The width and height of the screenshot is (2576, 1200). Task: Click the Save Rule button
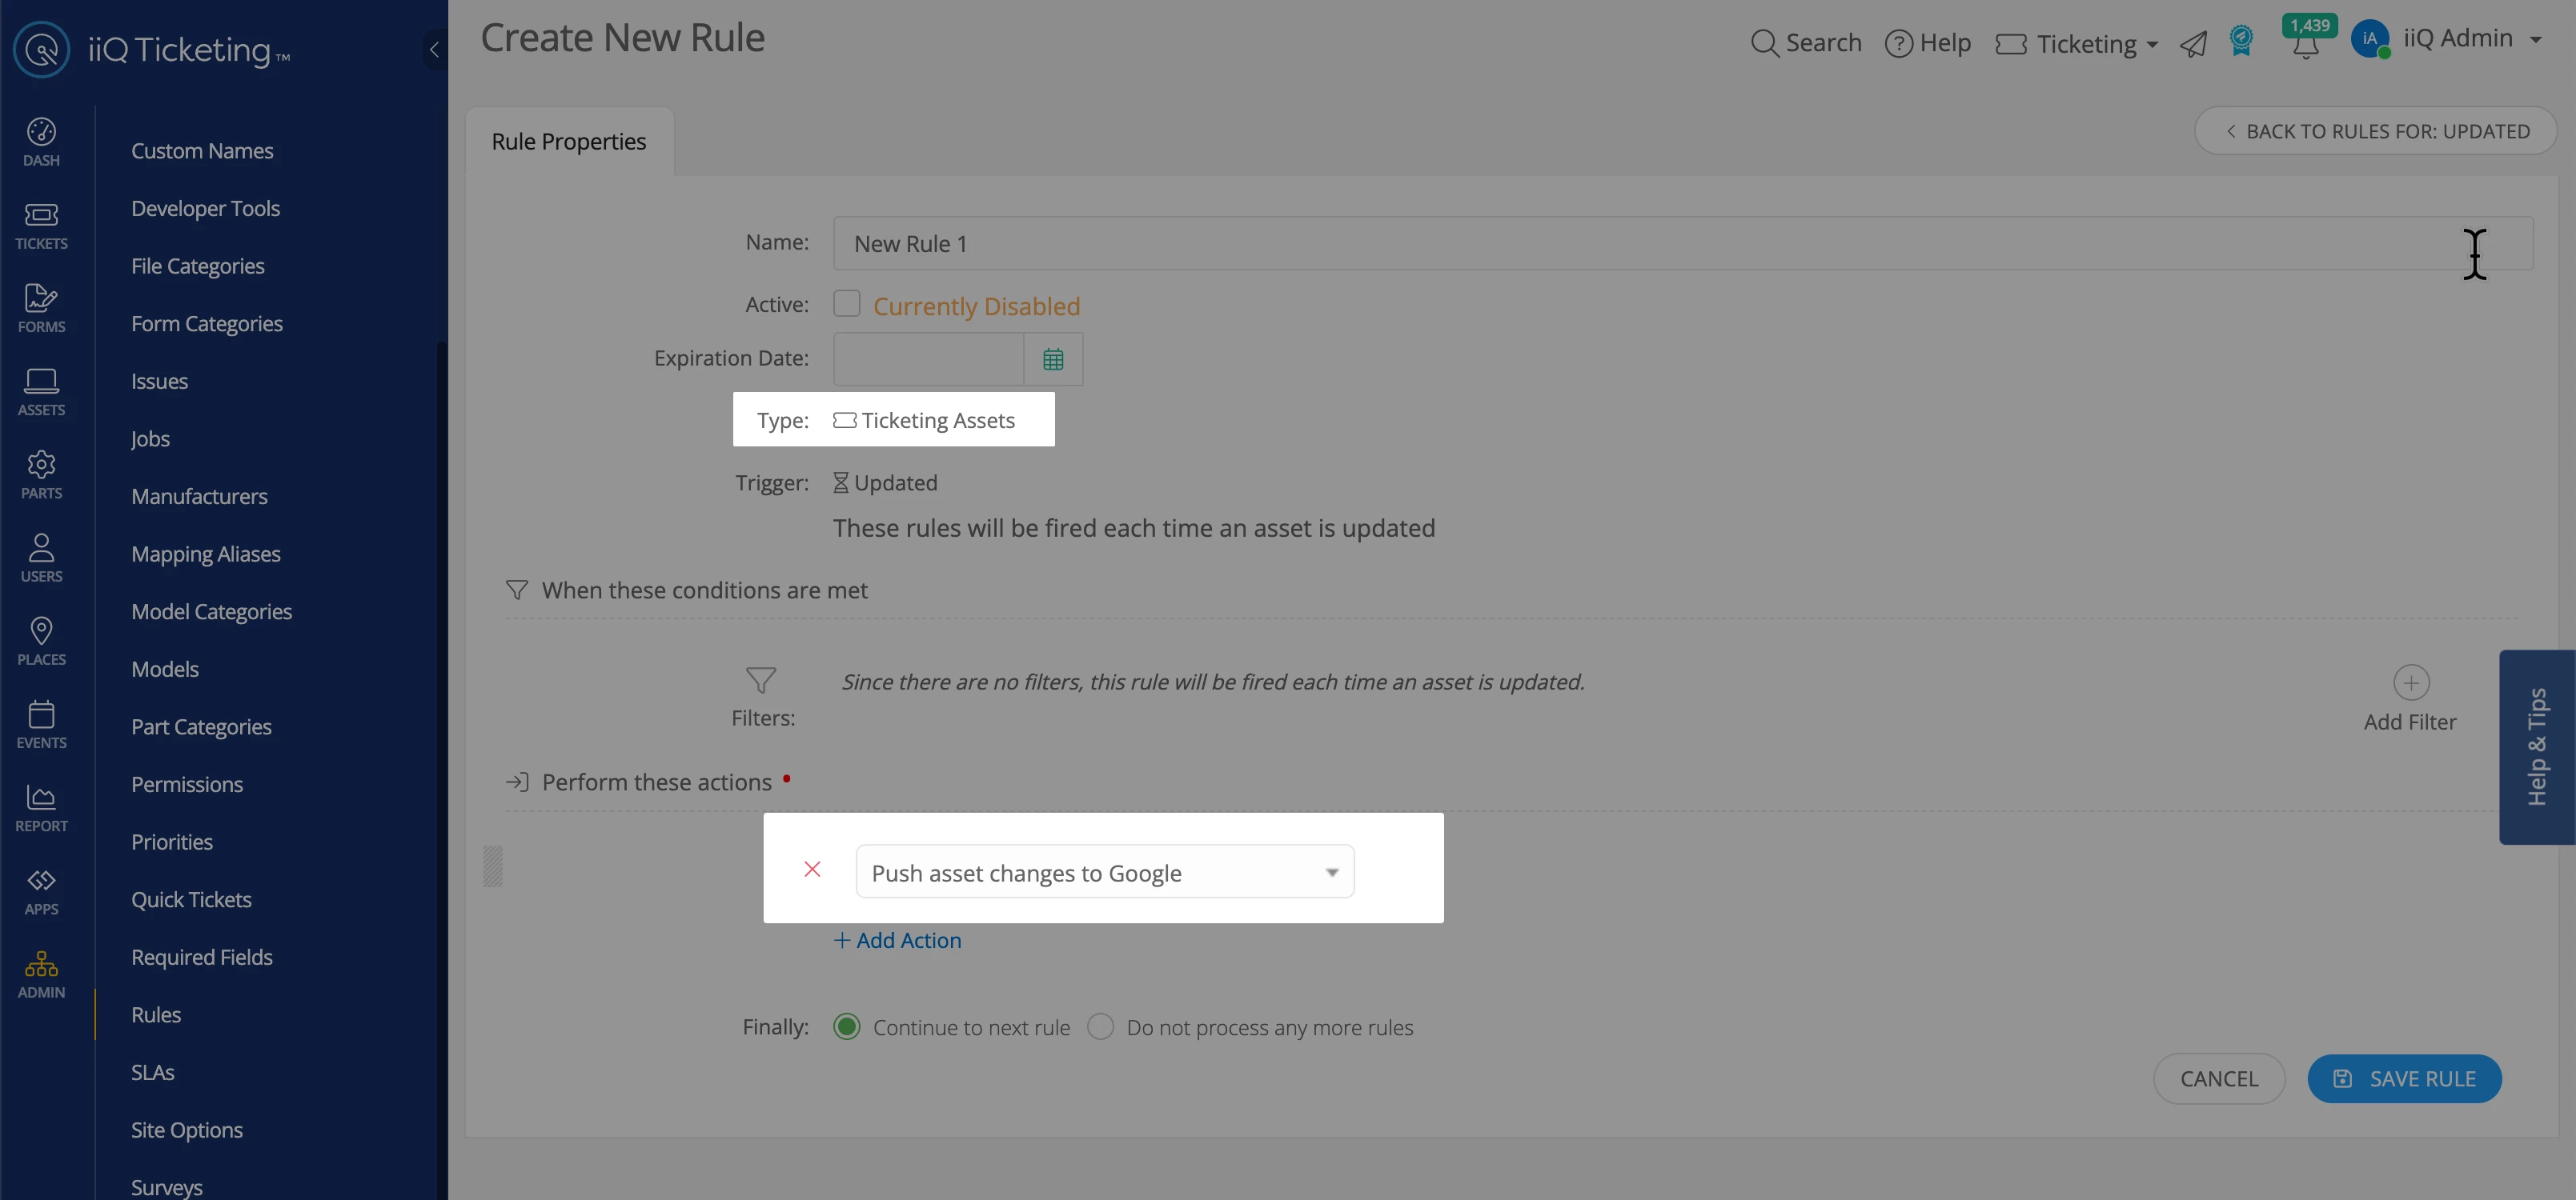point(2403,1079)
